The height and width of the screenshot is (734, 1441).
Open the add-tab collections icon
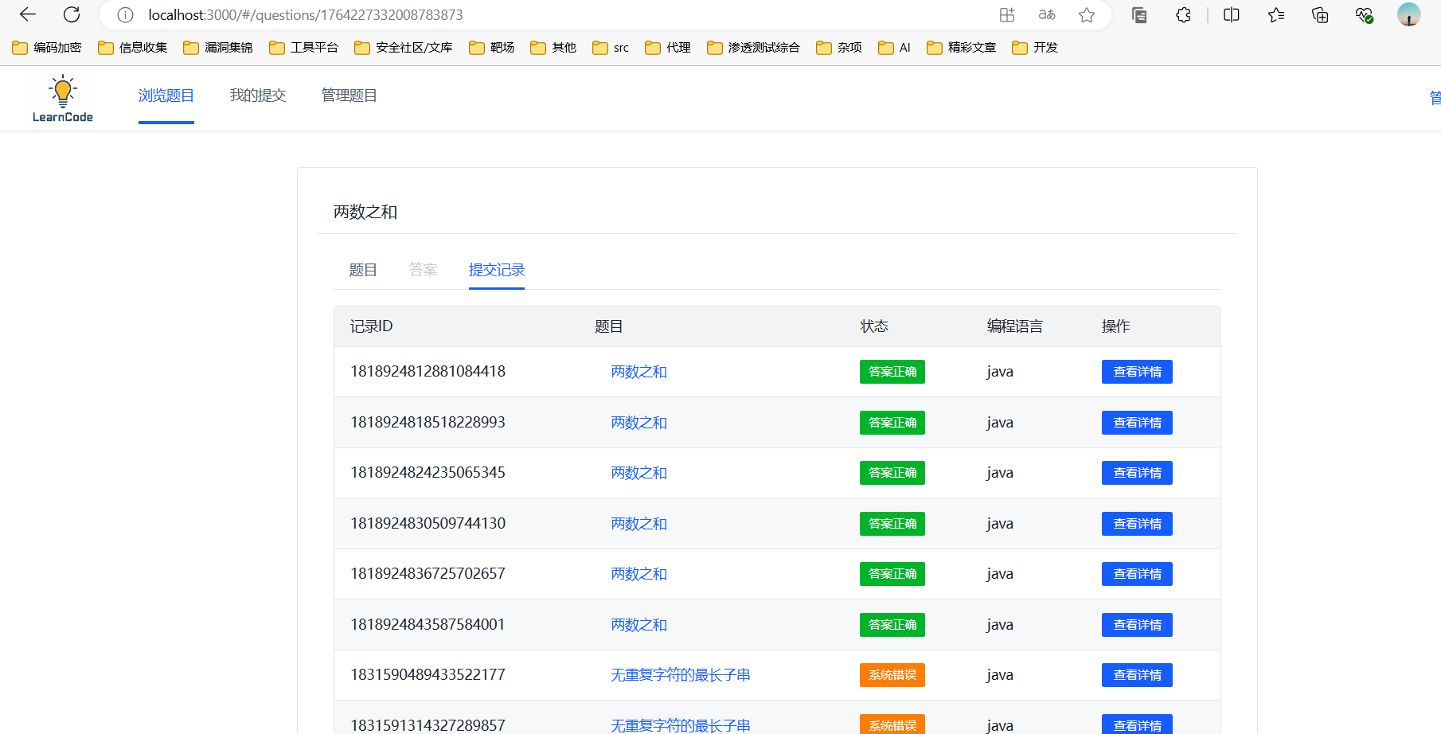point(1320,15)
